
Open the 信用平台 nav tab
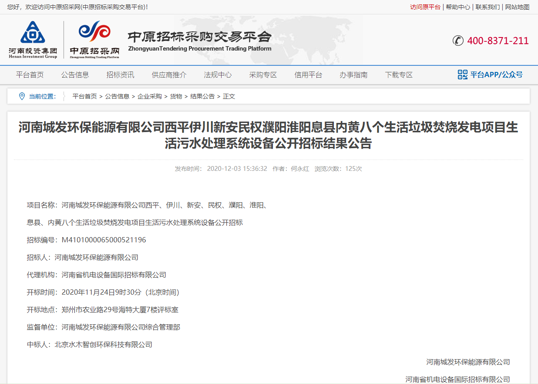click(309, 75)
